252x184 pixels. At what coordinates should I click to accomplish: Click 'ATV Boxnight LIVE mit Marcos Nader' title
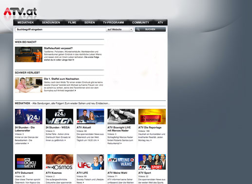pos(119,129)
